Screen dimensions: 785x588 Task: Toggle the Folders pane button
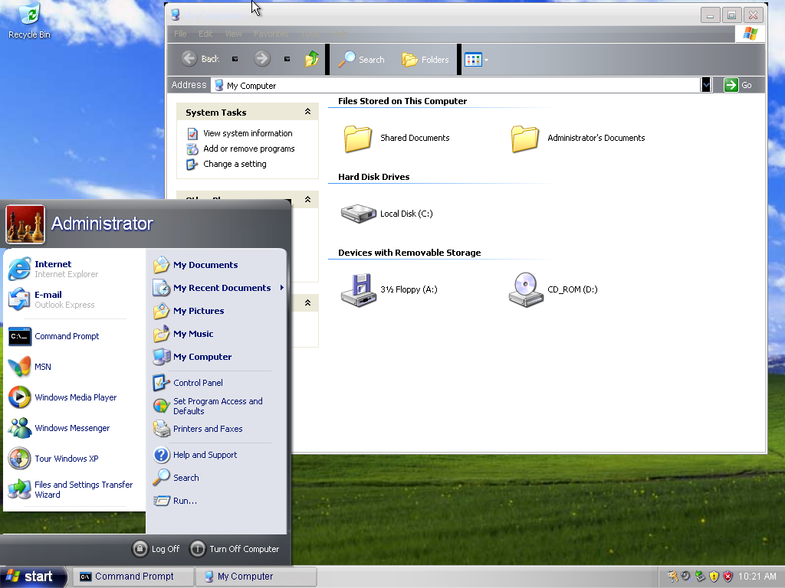pos(425,60)
